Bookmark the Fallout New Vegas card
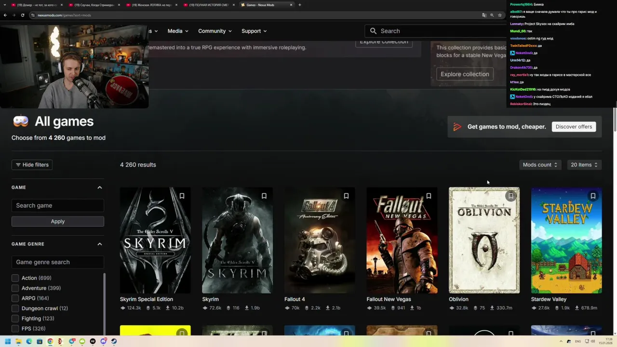 click(429, 196)
